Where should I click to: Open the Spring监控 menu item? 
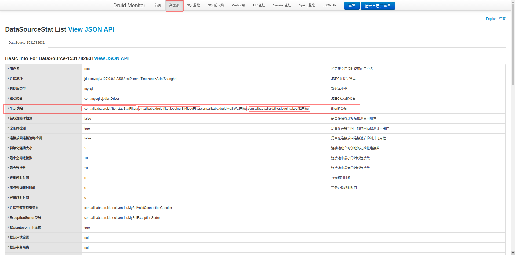pyautogui.click(x=307, y=5)
